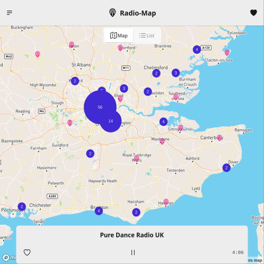Click the Radio-Map logo icon

(x=112, y=13)
